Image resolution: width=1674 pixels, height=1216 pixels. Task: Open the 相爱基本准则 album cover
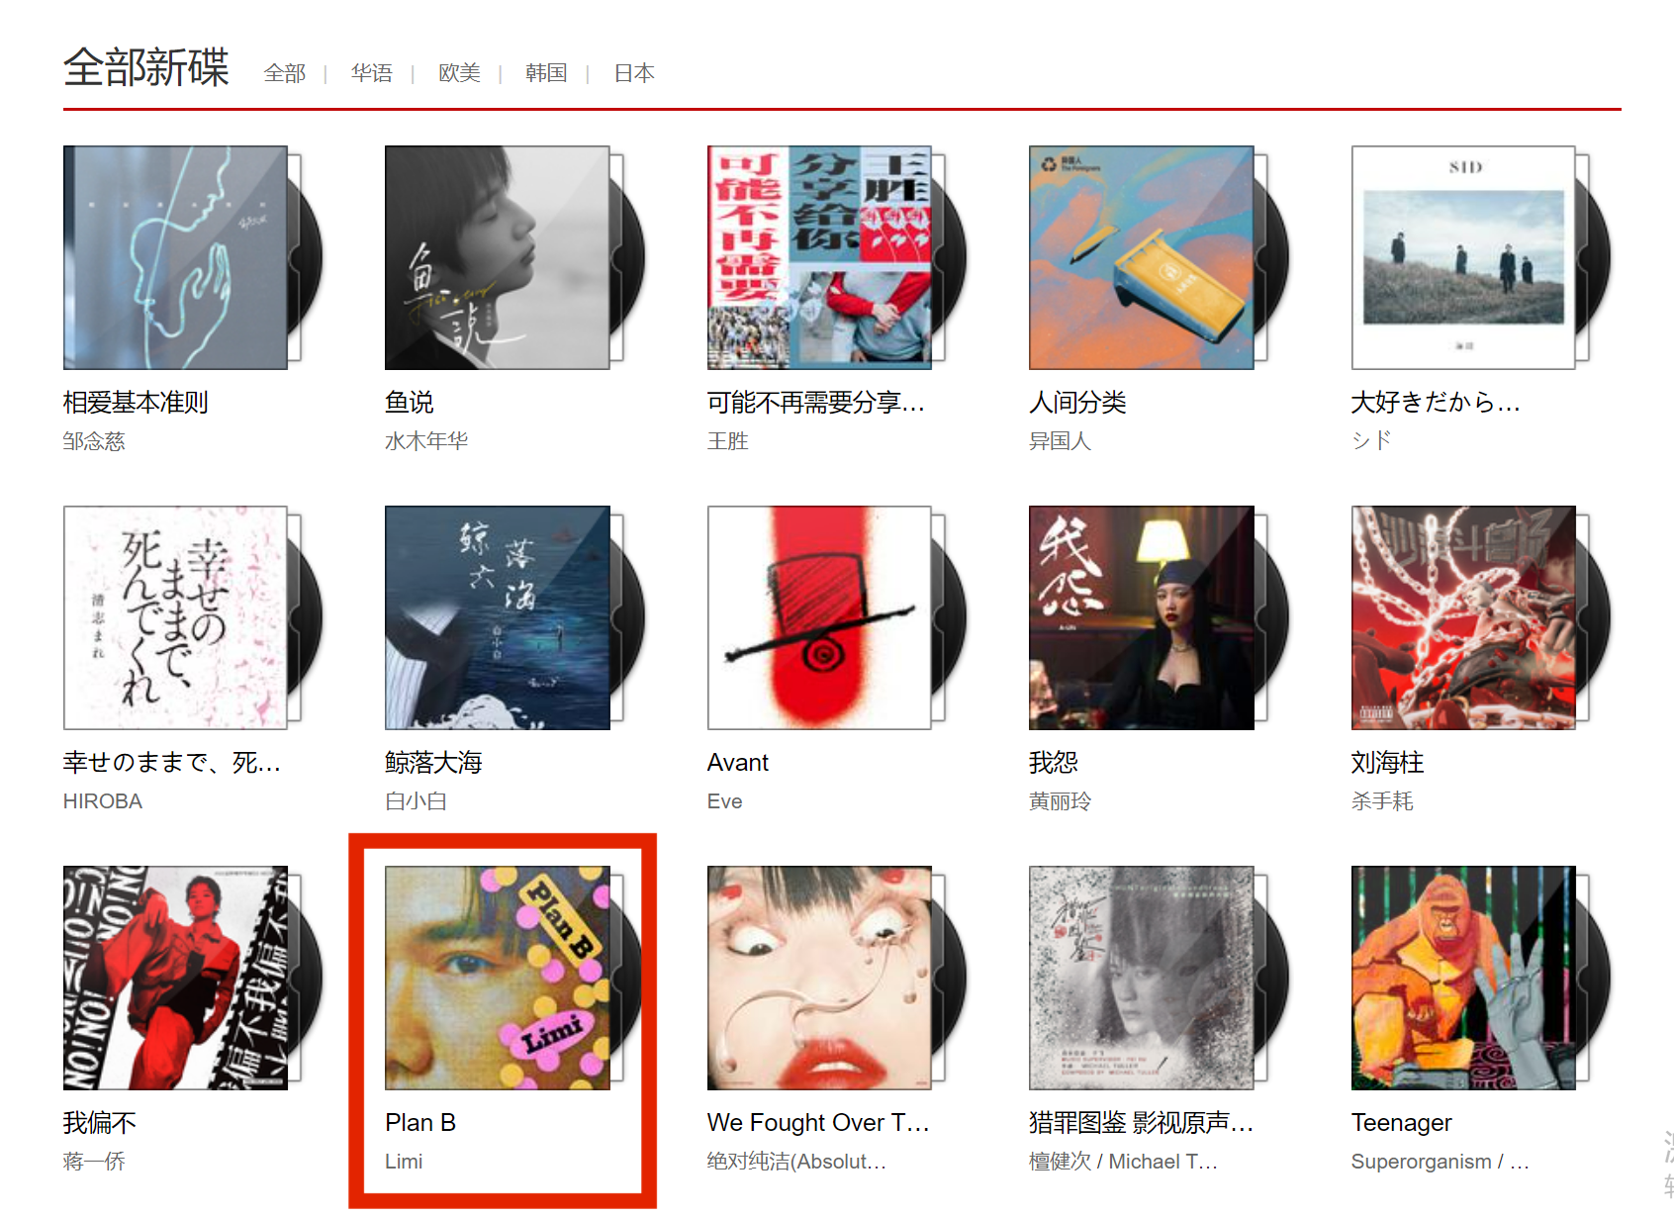(x=175, y=257)
